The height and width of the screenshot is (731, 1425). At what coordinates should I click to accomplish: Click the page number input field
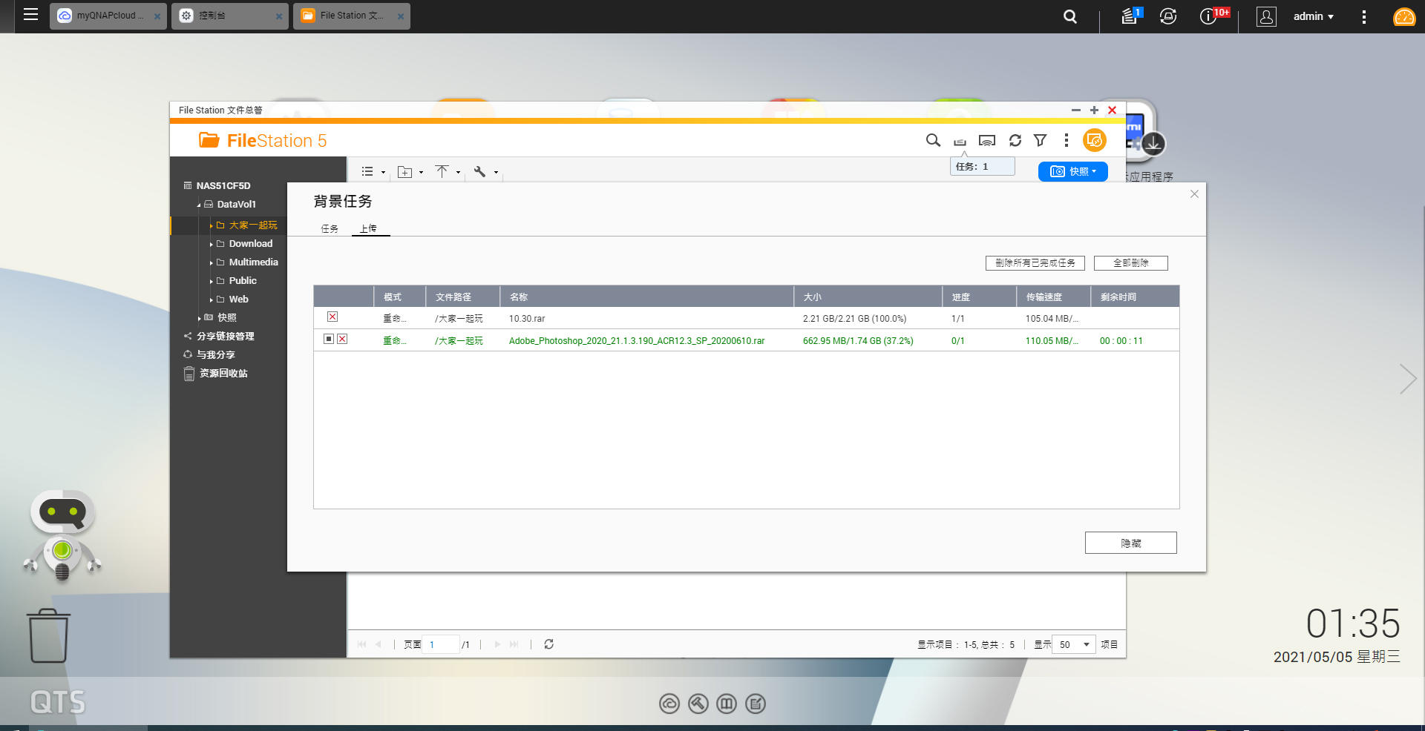tap(442, 644)
